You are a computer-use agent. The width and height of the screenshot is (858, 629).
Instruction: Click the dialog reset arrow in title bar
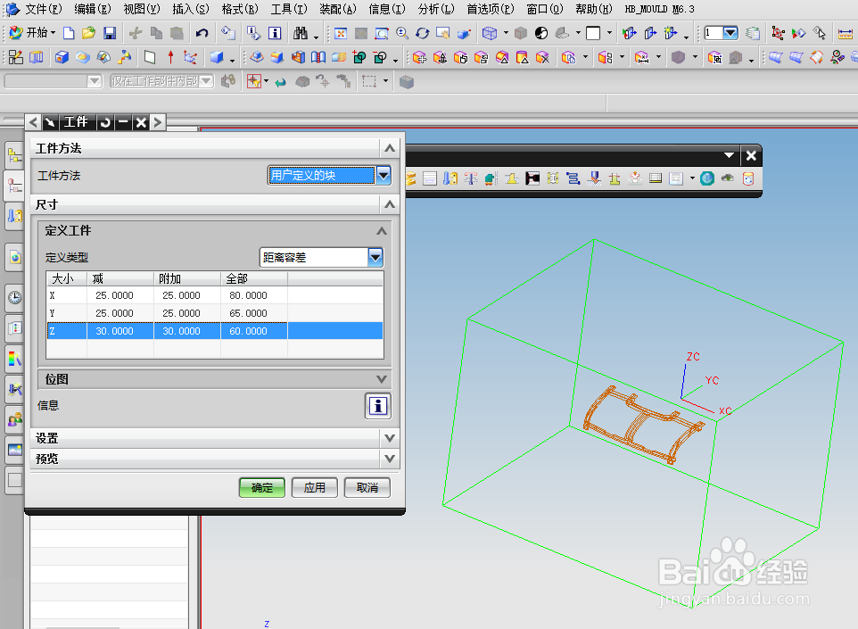click(x=105, y=122)
